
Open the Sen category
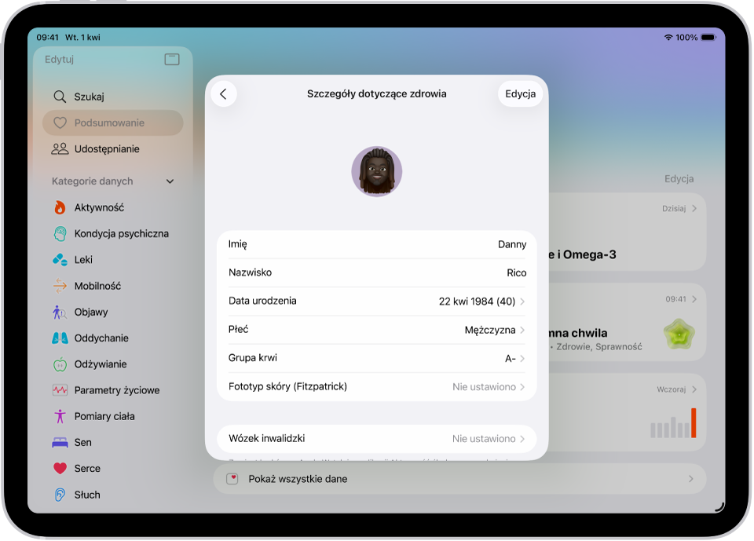113,442
